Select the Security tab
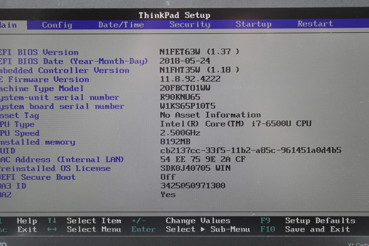The image size is (369, 246). click(x=189, y=24)
